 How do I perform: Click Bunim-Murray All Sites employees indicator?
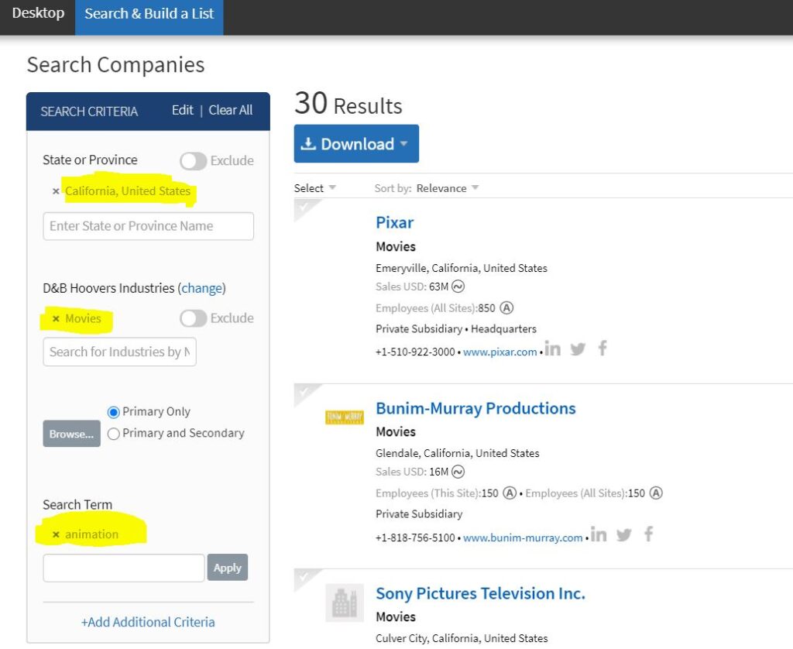(656, 493)
